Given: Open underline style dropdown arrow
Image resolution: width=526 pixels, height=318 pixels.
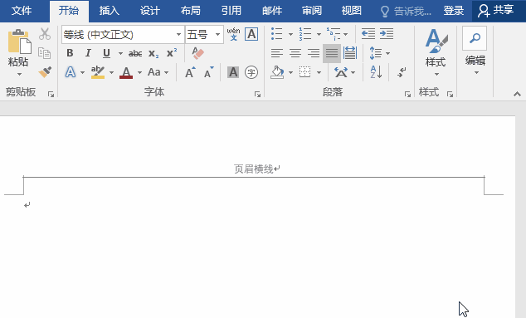Looking at the screenshot, I should [120, 53].
